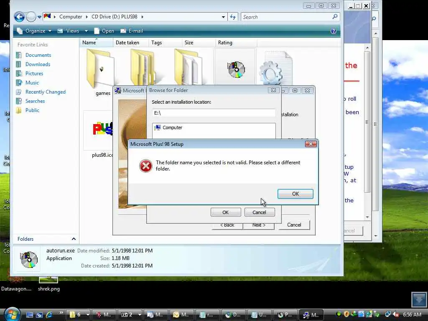Click the autorun.exe details pane thumbnail

[x=29, y=260]
